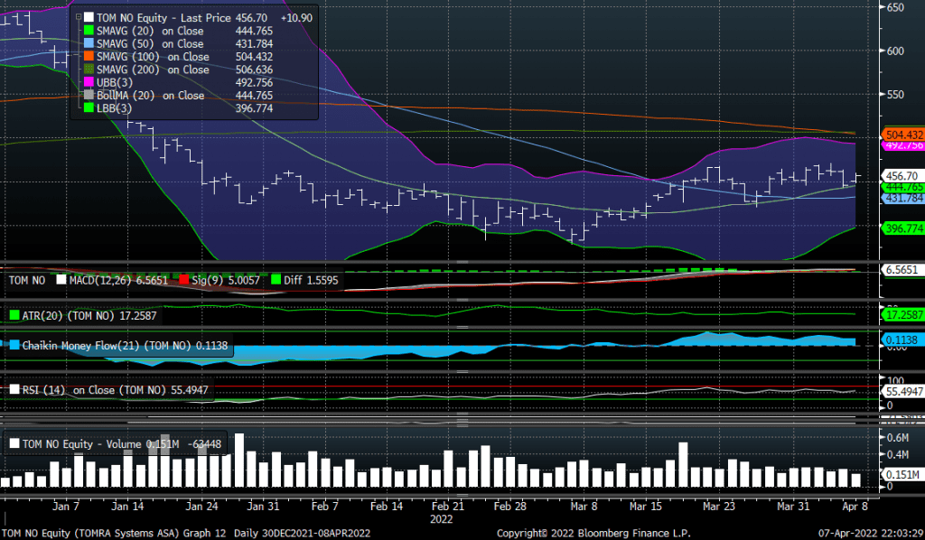Click the Apr 8 date axis label

(x=855, y=506)
